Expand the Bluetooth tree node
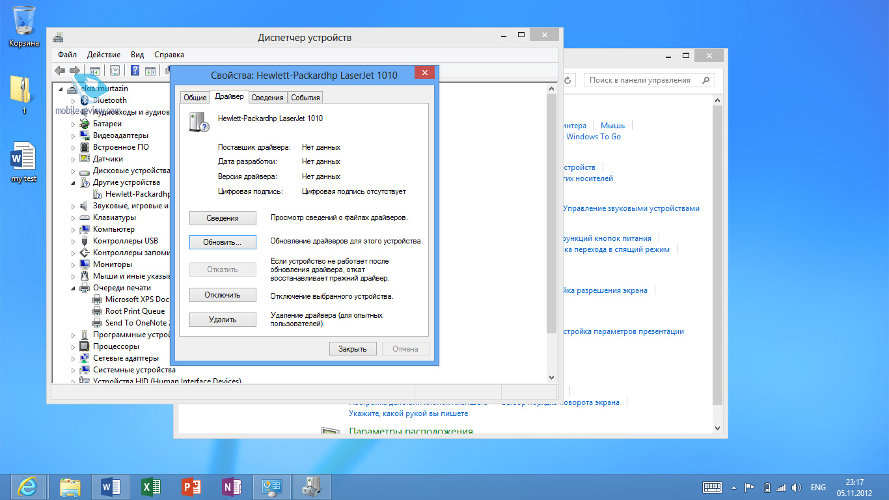The height and width of the screenshot is (500, 889). (x=74, y=100)
